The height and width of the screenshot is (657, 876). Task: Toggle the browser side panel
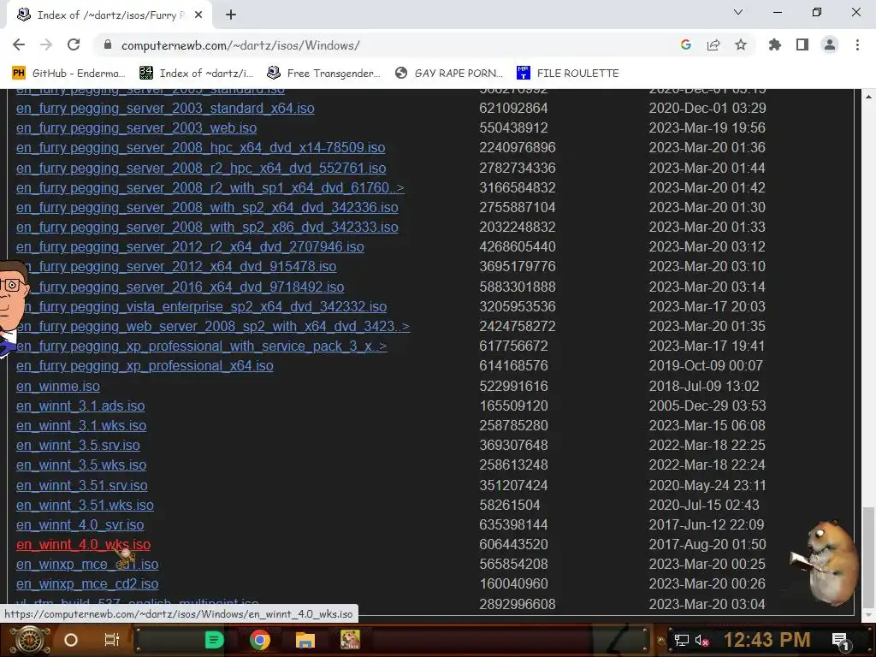802,44
